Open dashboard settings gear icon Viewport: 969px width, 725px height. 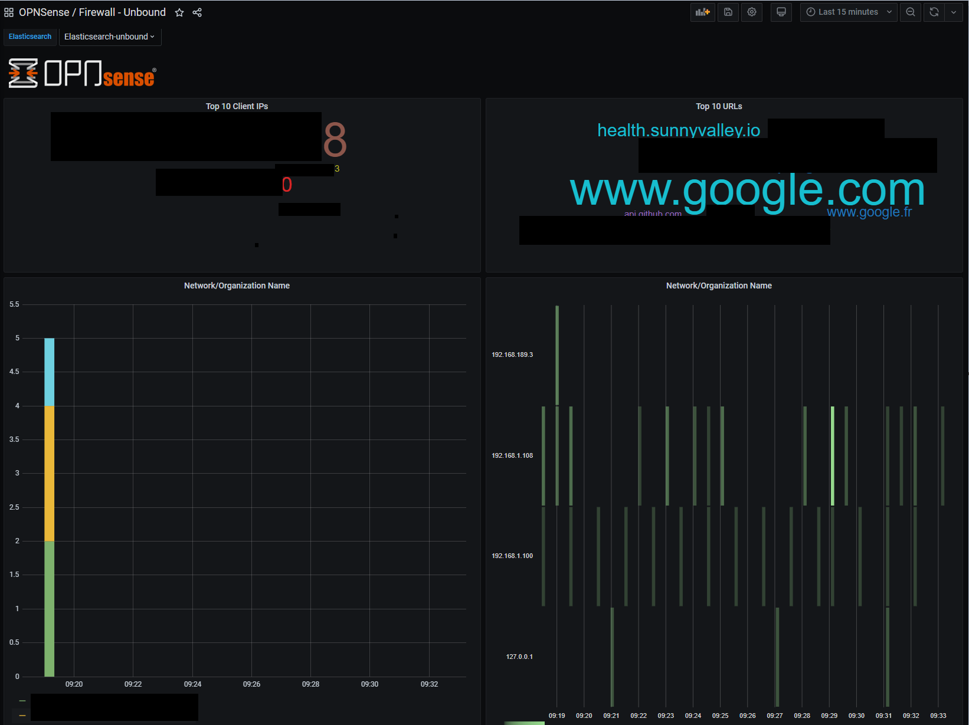coord(752,12)
